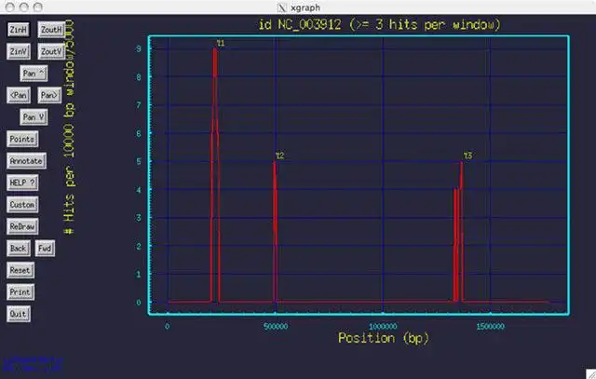Viewport: 596px width, 379px height.
Task: Click the 500000 x-axis tick label
Action: [x=276, y=327]
